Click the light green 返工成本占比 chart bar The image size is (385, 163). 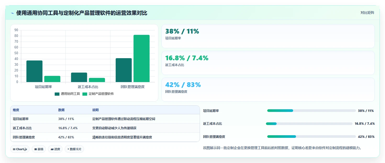pyautogui.click(x=97, y=80)
